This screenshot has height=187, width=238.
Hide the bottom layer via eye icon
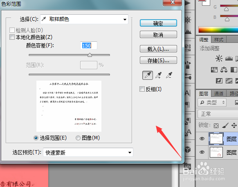[202, 152]
